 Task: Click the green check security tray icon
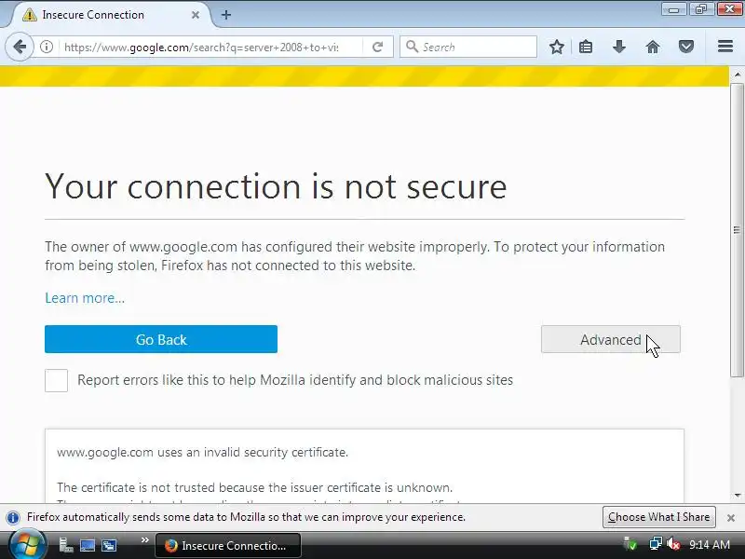630,544
